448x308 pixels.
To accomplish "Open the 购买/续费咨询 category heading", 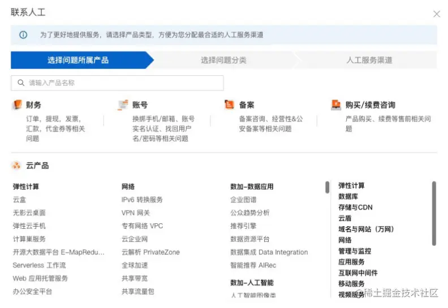I will (x=371, y=105).
